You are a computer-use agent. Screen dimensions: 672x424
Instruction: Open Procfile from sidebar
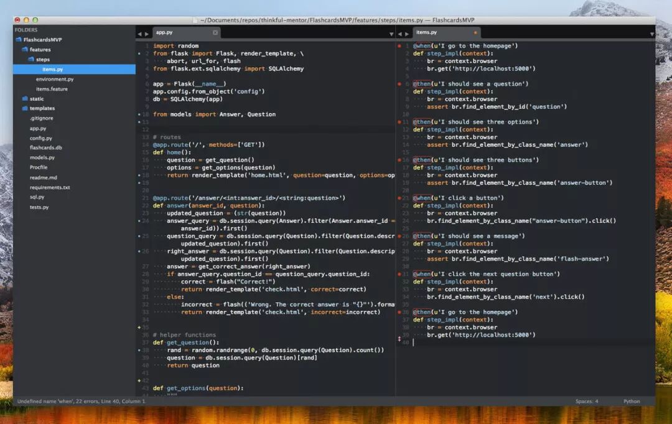tap(39, 167)
